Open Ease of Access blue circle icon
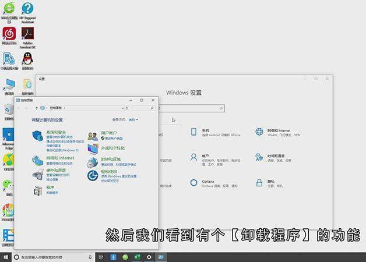Screen dimensions: 366x262 click(93, 175)
